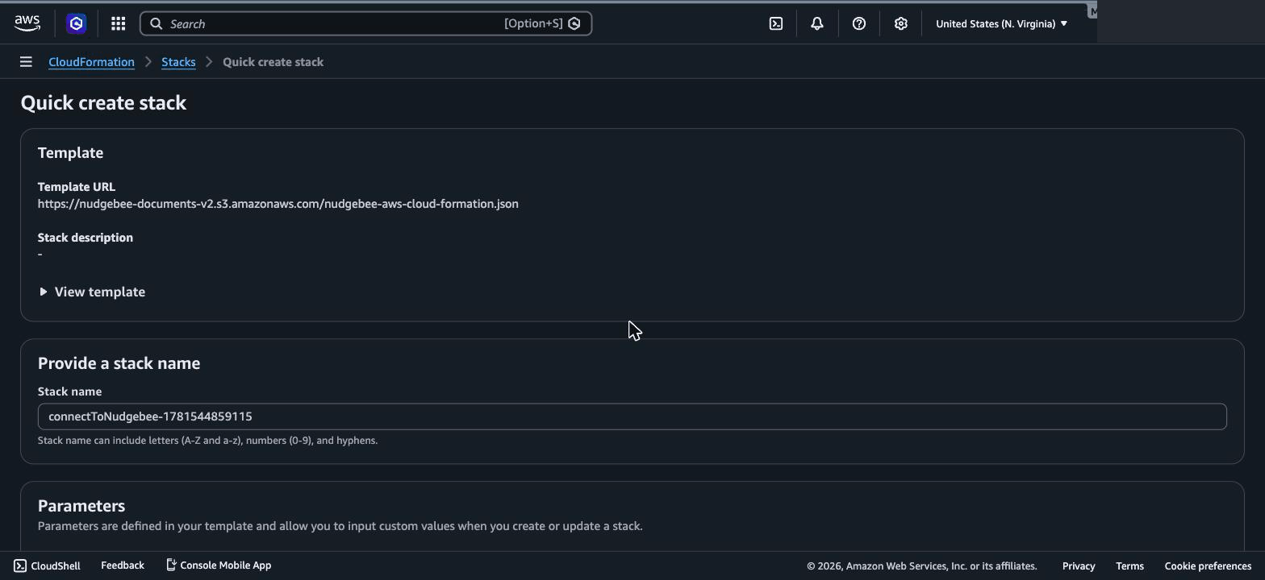The height and width of the screenshot is (580, 1265).
Task: Open console settings gear
Action: pos(900,23)
